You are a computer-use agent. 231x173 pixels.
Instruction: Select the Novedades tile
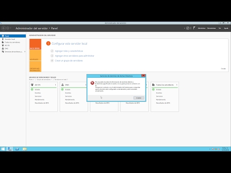coord(35,55)
